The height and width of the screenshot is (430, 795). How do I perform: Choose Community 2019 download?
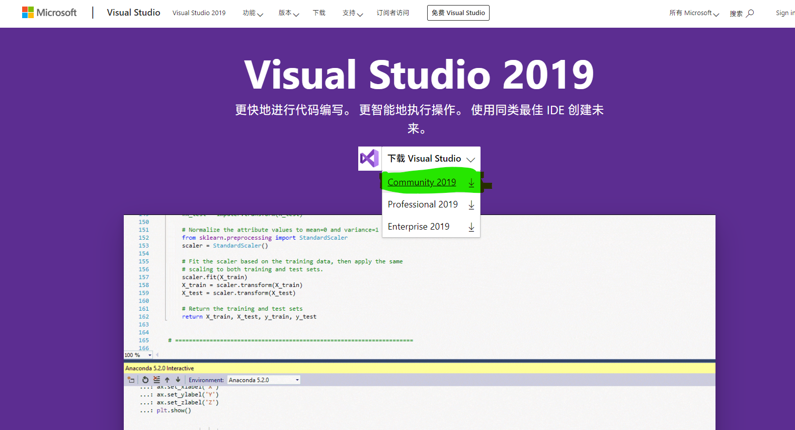tap(431, 182)
